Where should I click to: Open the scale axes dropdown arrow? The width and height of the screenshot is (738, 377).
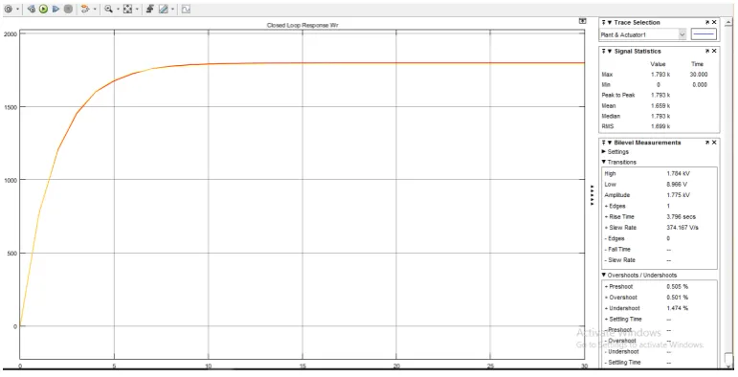(137, 9)
